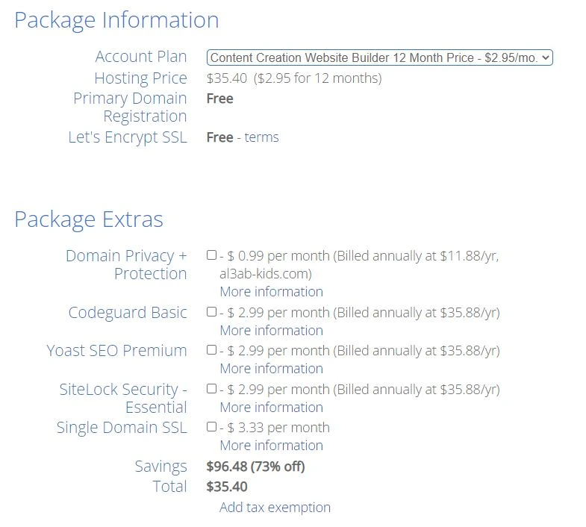Enable Domain Privacy + Protection checkbox
Viewport: 586px width, 527px height.
(x=212, y=255)
